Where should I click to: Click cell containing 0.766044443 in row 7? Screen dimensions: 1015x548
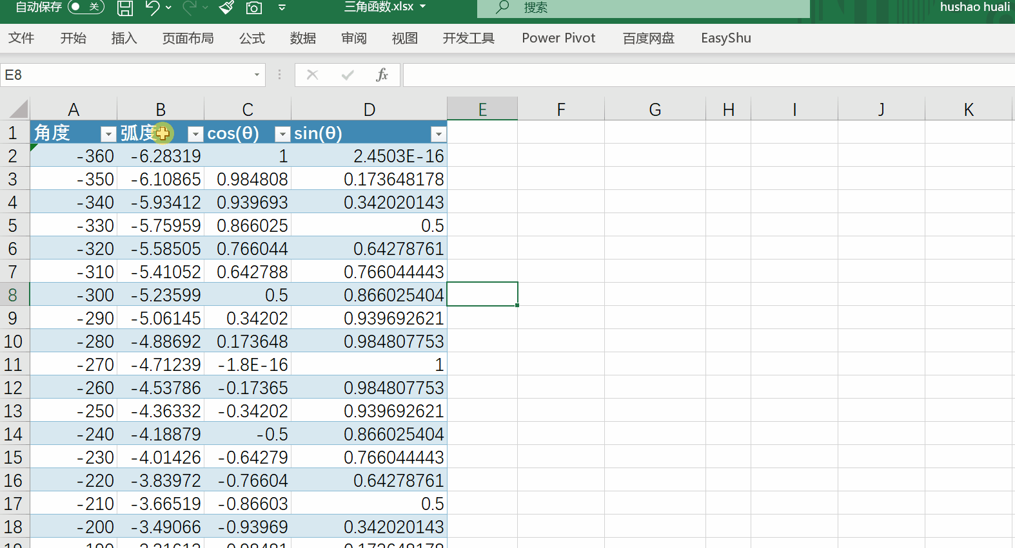pyautogui.click(x=369, y=272)
